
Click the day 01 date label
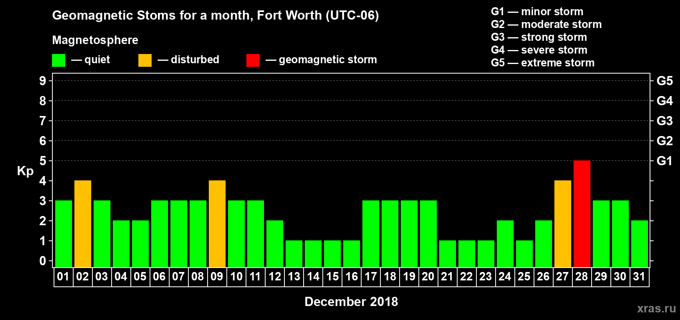(x=63, y=277)
